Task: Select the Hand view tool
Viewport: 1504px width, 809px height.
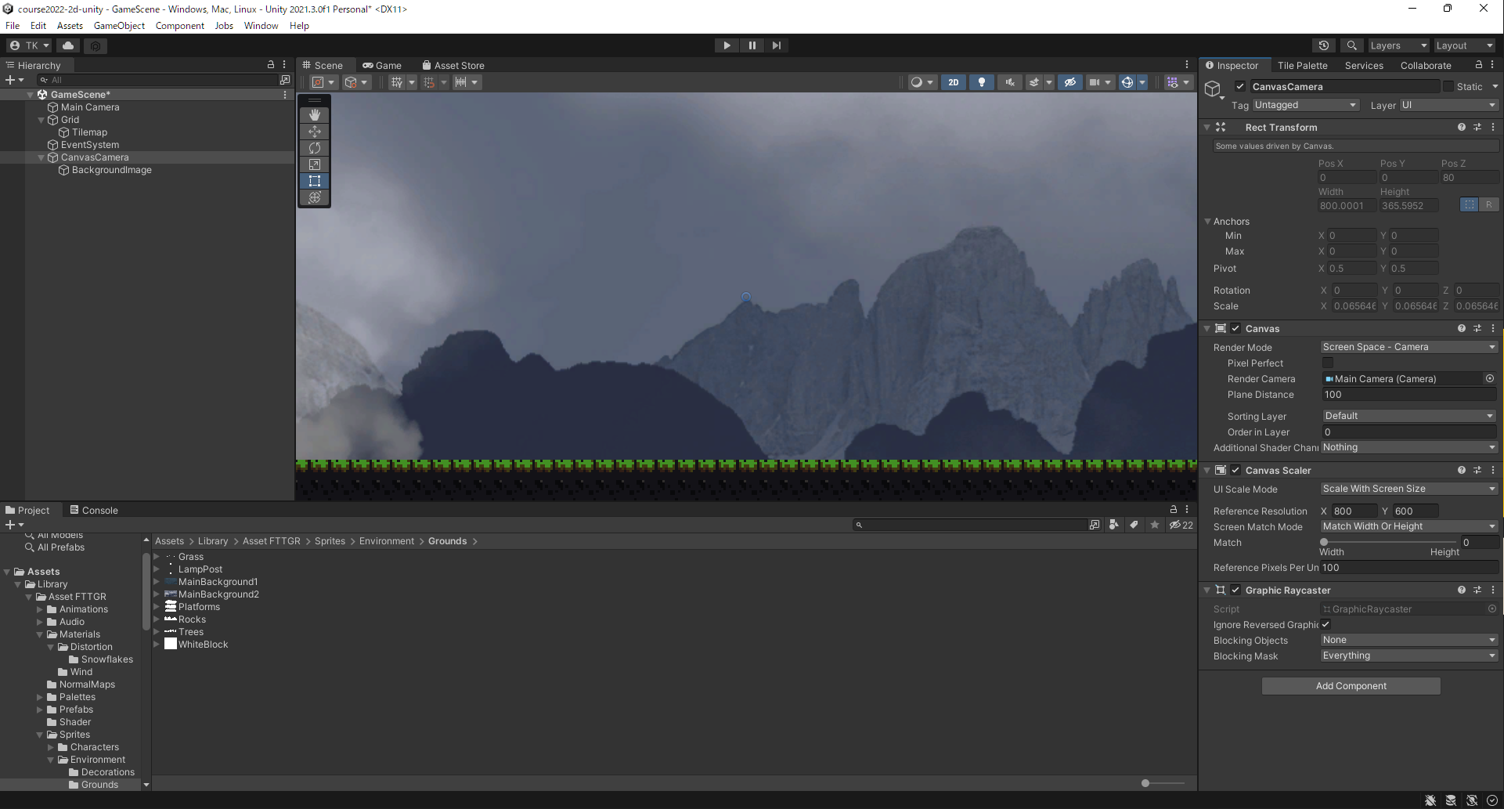Action: click(315, 115)
